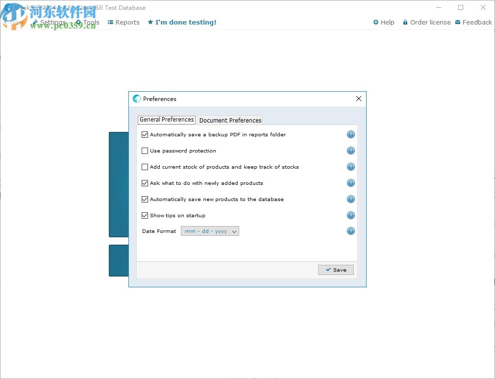Open help for Date Format setting

pos(351,231)
